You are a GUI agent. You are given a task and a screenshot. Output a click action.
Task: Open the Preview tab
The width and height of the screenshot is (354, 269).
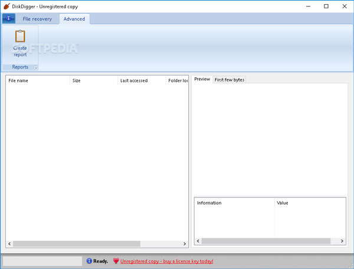click(202, 79)
